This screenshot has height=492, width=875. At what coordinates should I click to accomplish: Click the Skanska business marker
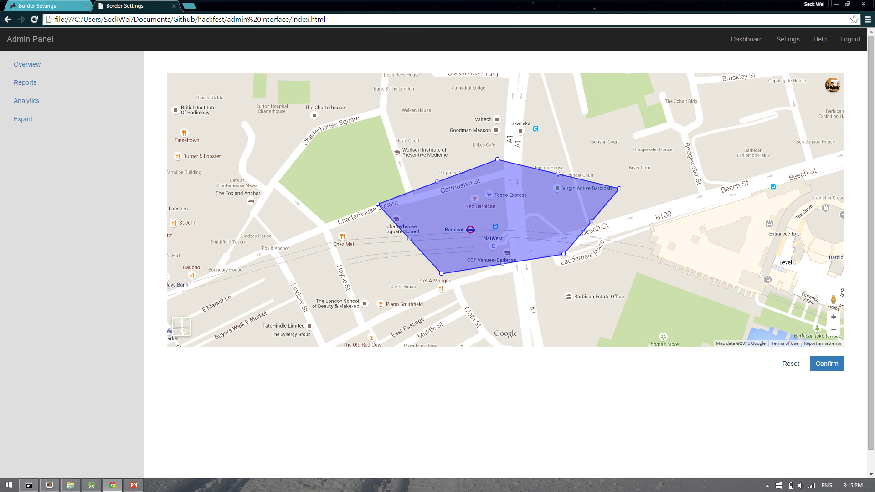coord(520,131)
